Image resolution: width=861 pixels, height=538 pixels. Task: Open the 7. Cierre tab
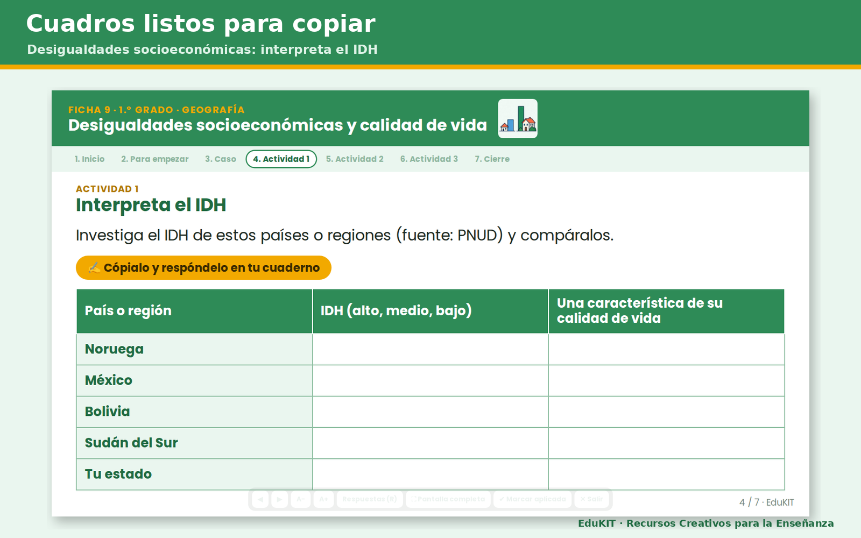click(492, 159)
